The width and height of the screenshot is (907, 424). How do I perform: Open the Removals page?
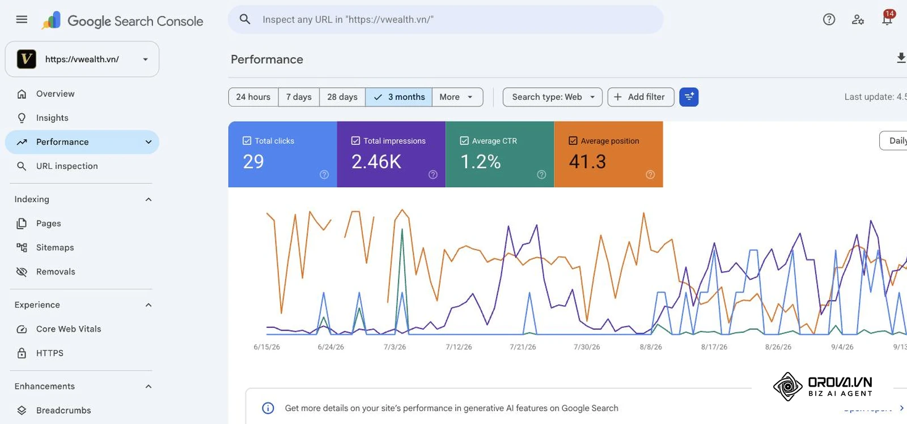(x=82, y=272)
